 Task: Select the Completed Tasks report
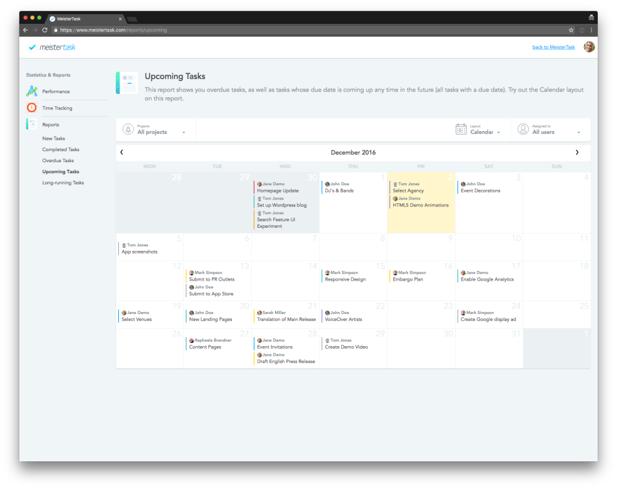60,149
